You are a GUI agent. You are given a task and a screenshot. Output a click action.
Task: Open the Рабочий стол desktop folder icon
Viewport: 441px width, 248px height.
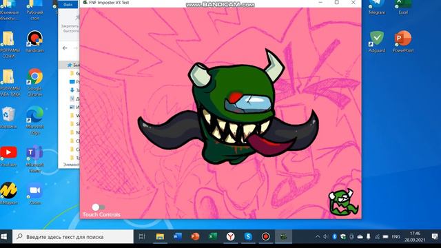(x=34, y=10)
